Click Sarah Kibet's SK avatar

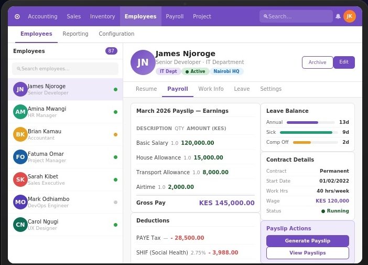(20, 179)
